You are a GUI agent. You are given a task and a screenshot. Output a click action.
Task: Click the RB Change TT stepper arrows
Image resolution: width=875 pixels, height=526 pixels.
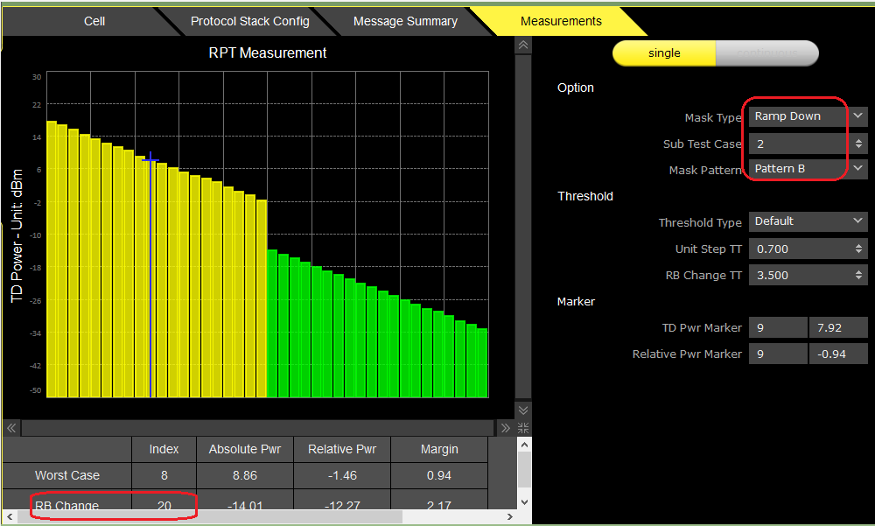(x=858, y=276)
